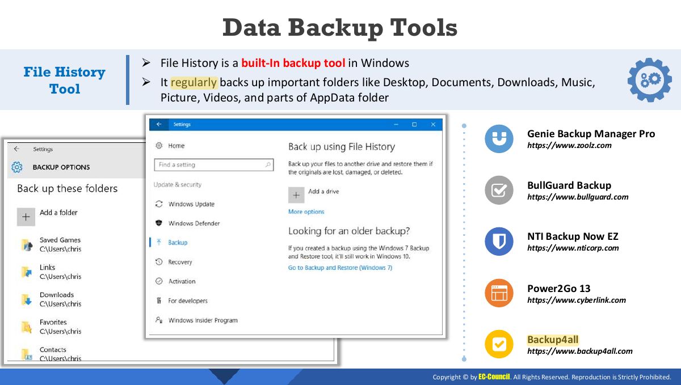The height and width of the screenshot is (385, 681).
Task: Click the backup4all.com URL
Action: tap(579, 351)
